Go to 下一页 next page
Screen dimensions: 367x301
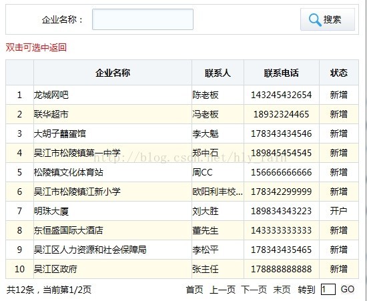pos(254,290)
